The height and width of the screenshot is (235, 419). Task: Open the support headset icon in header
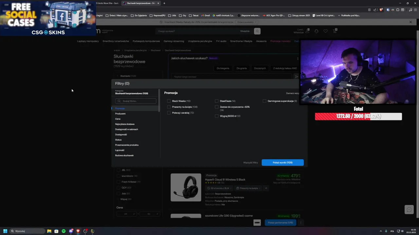point(316,31)
